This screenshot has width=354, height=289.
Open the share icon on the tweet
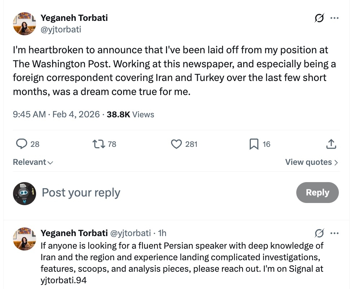coord(331,144)
